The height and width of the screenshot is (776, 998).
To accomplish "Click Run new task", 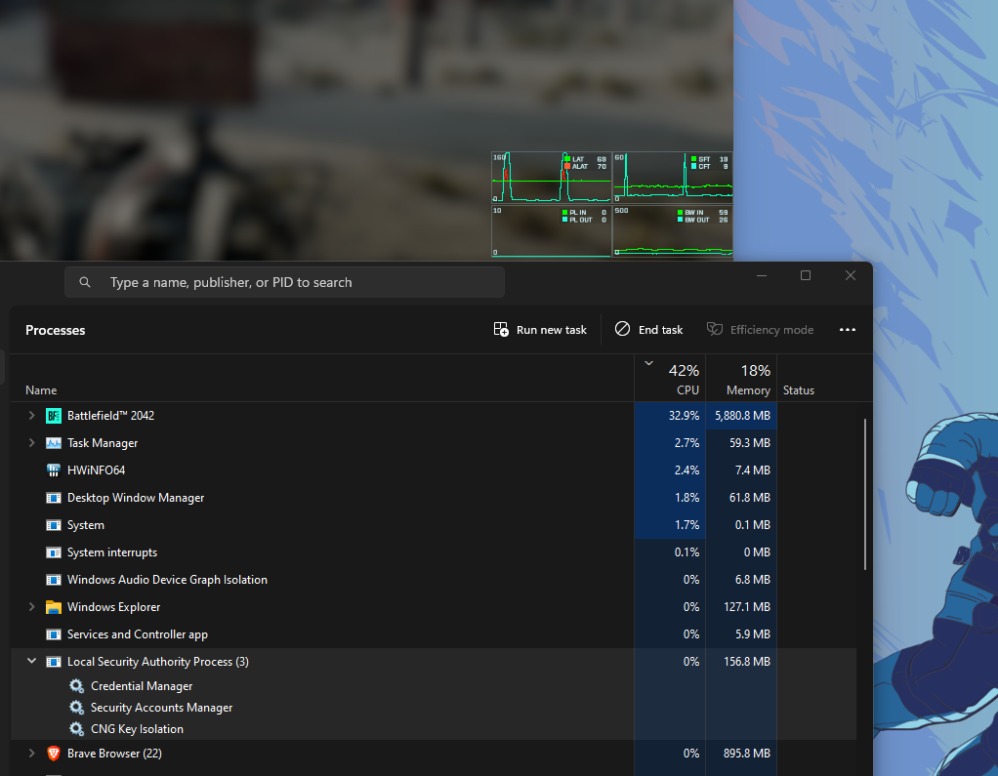I will (x=540, y=330).
